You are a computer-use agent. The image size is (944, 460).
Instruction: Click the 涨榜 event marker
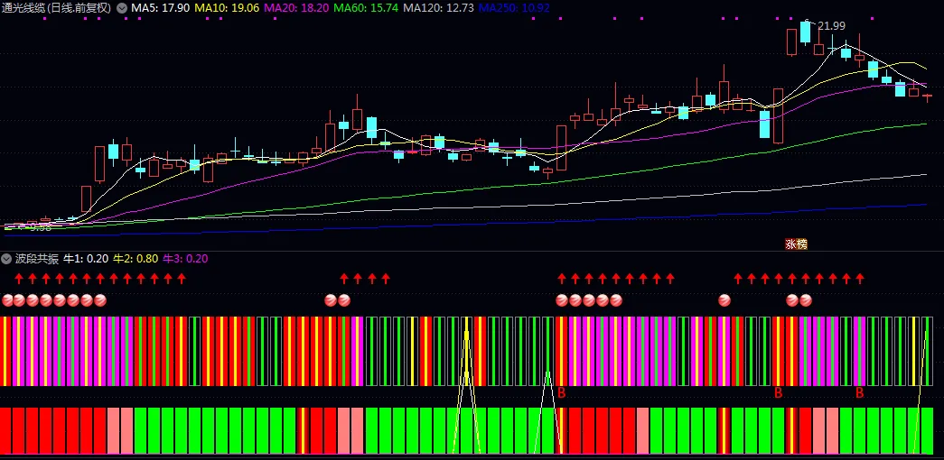point(796,244)
